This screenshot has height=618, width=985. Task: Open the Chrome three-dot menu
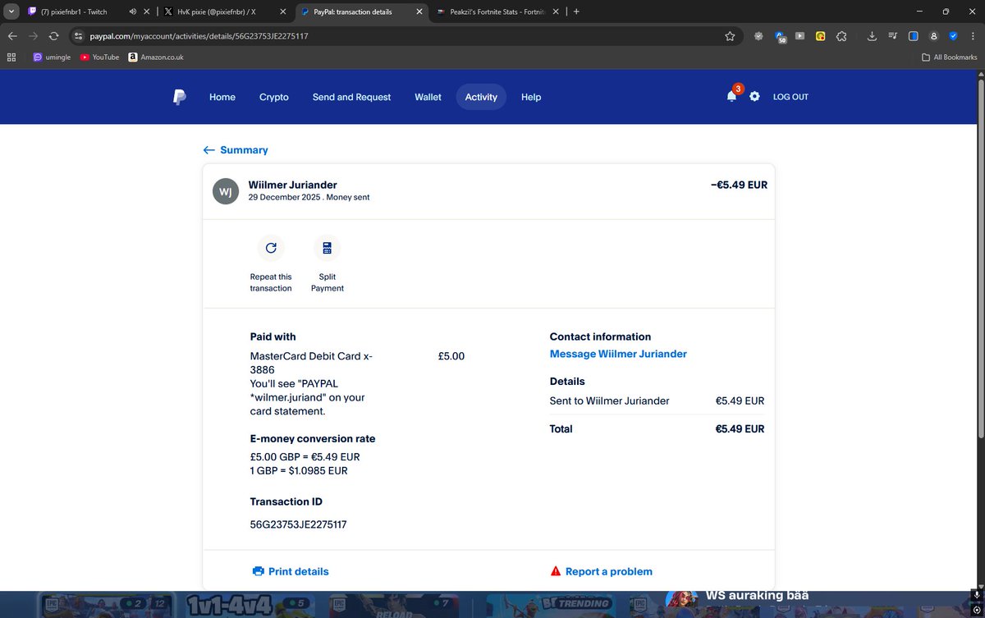tap(973, 36)
